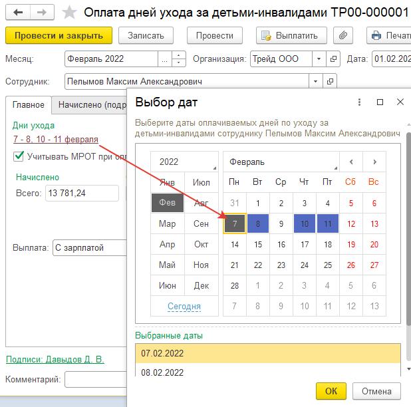411x407 pixels.
Task: Expand the Организация dropdown list
Action: pyautogui.click(x=319, y=59)
